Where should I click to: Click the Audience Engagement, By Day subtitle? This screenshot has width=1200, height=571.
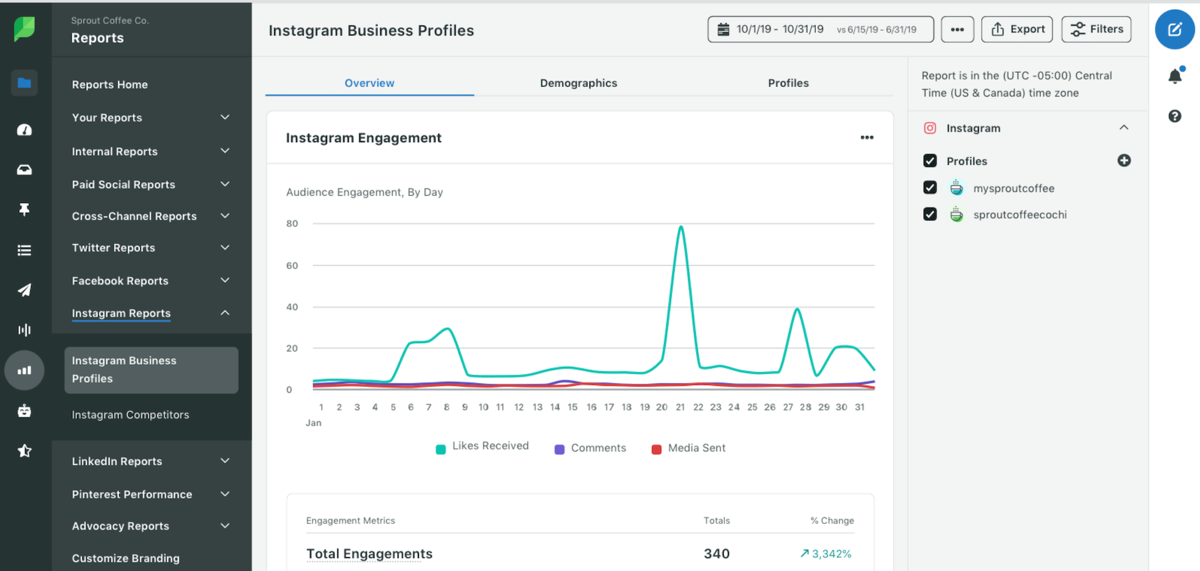click(x=364, y=192)
